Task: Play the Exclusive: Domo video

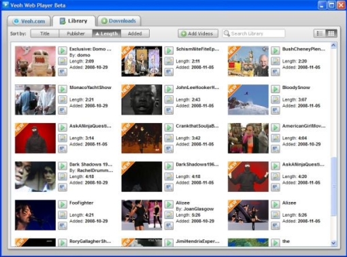Action: (63, 50)
